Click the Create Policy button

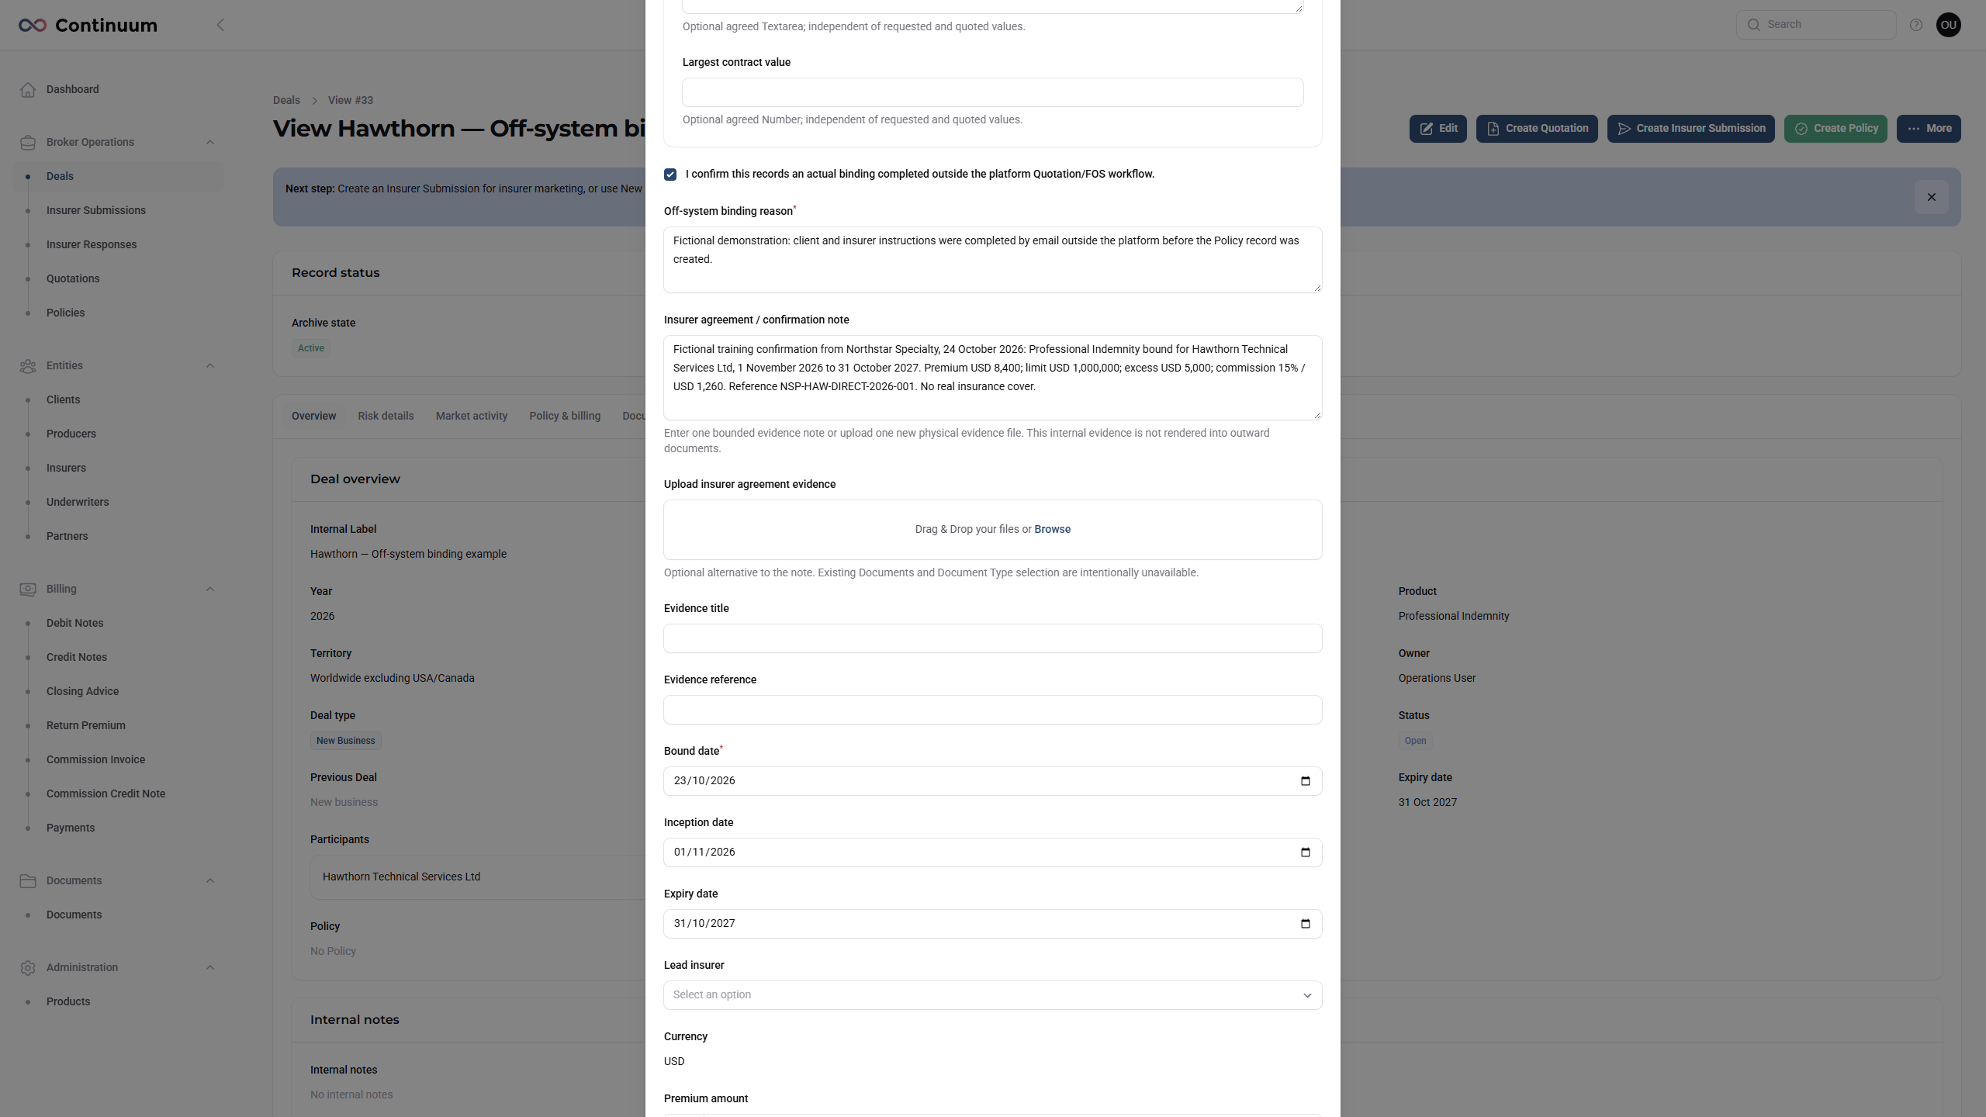(1835, 129)
